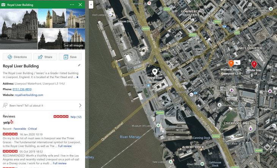Filter reviews by Critical
This screenshot has height=168, width=277.
click(33, 129)
